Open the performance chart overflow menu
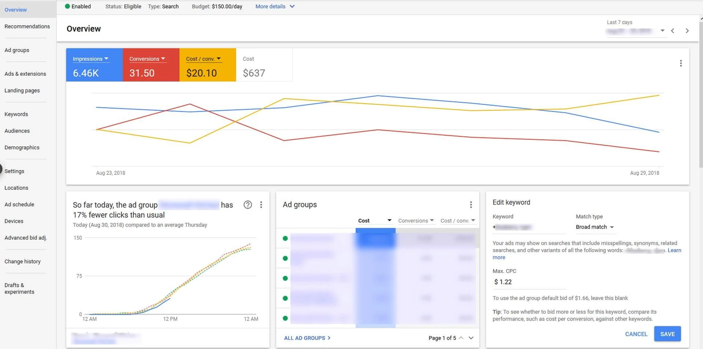 tap(681, 63)
